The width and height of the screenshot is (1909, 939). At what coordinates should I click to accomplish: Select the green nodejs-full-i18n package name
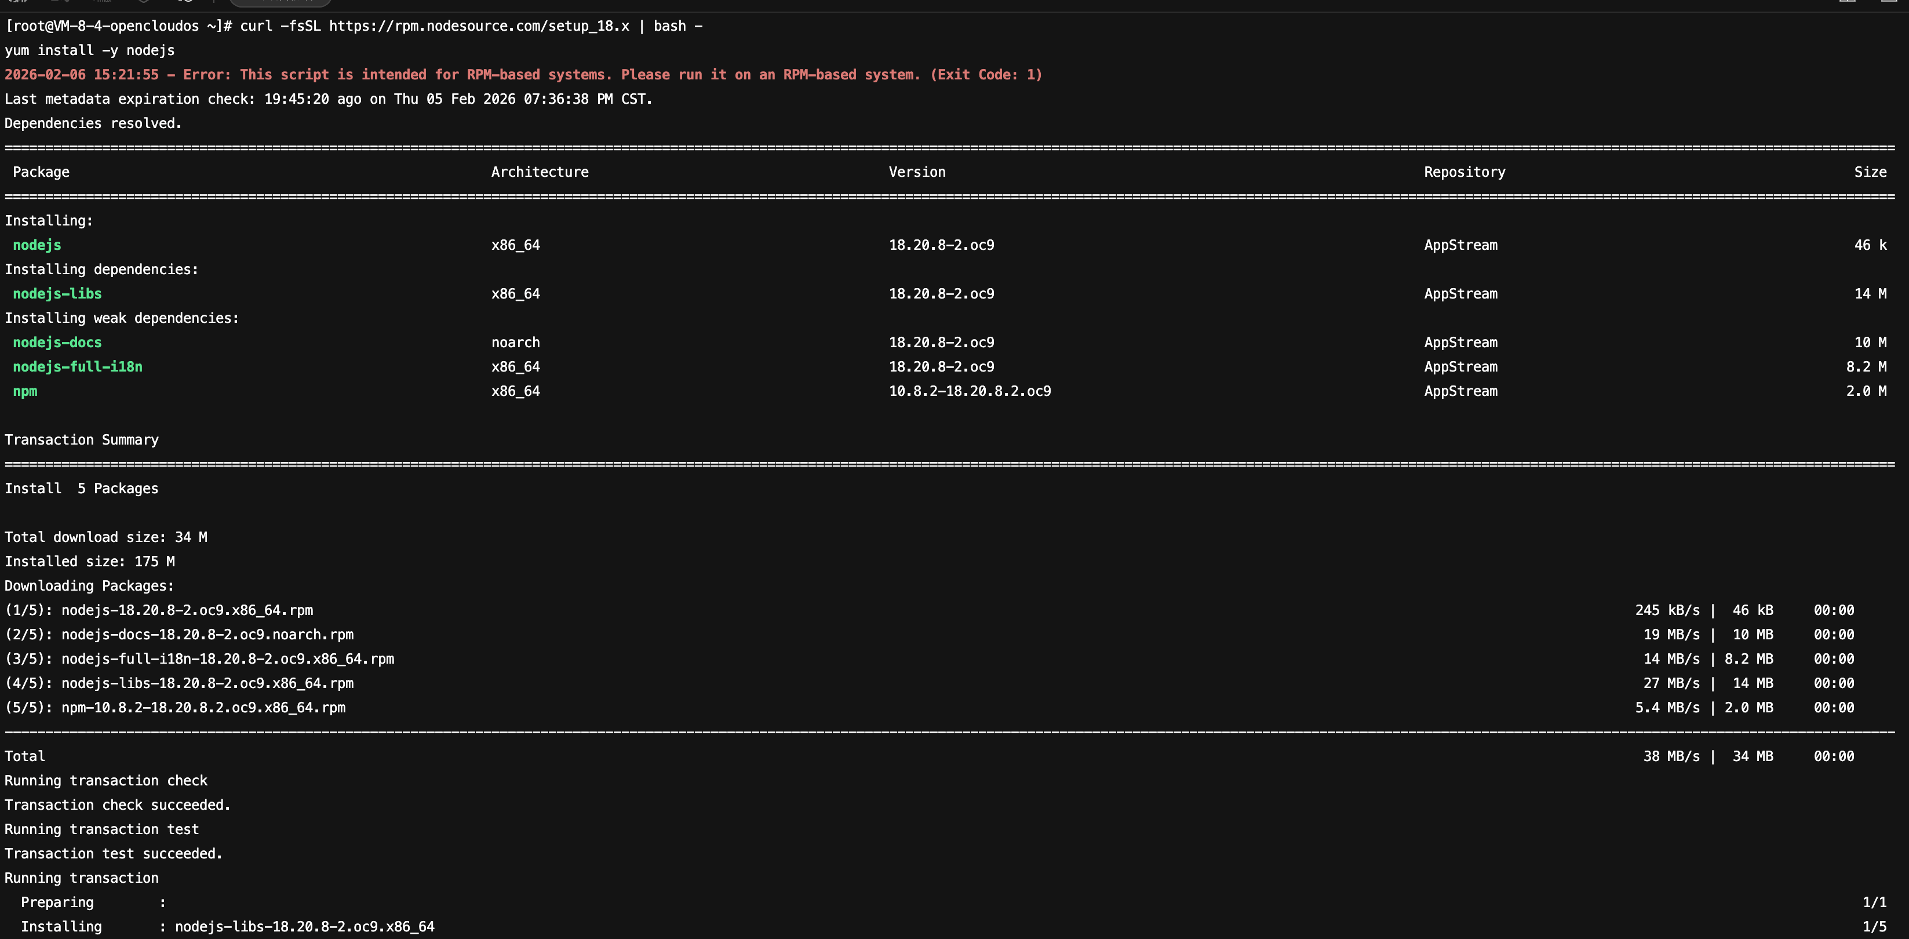(77, 367)
